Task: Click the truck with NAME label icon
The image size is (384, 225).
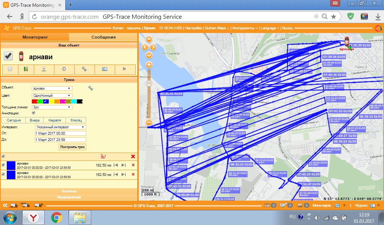Action: (25, 205)
